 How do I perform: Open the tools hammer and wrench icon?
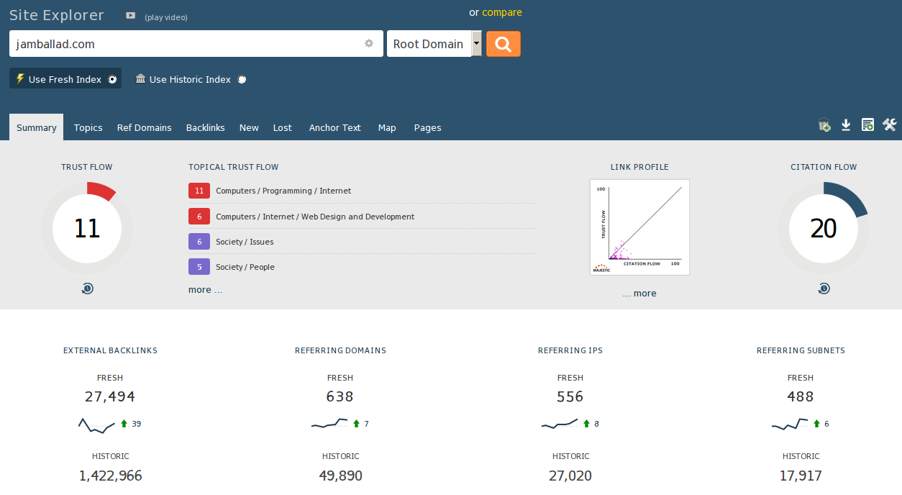[889, 125]
